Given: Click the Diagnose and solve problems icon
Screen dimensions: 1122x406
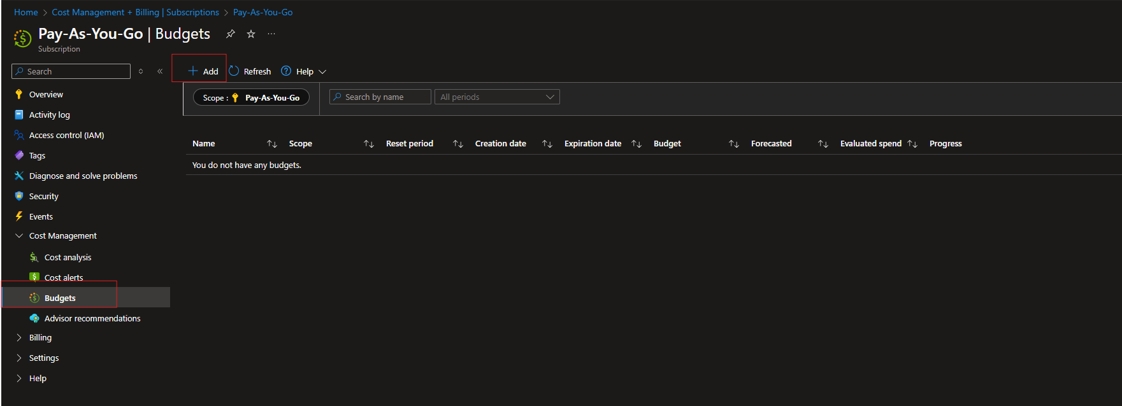Looking at the screenshot, I should coord(19,176).
